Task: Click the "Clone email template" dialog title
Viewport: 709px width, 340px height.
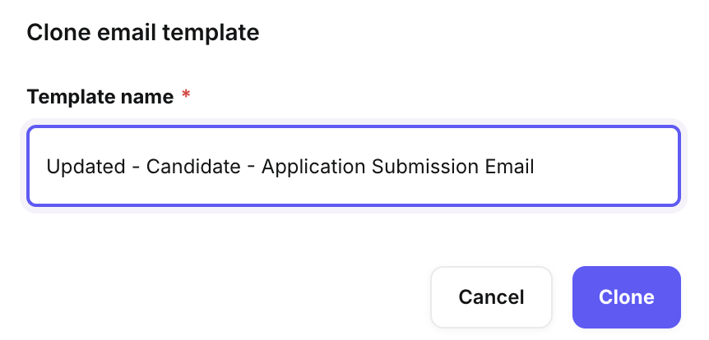Action: [143, 33]
